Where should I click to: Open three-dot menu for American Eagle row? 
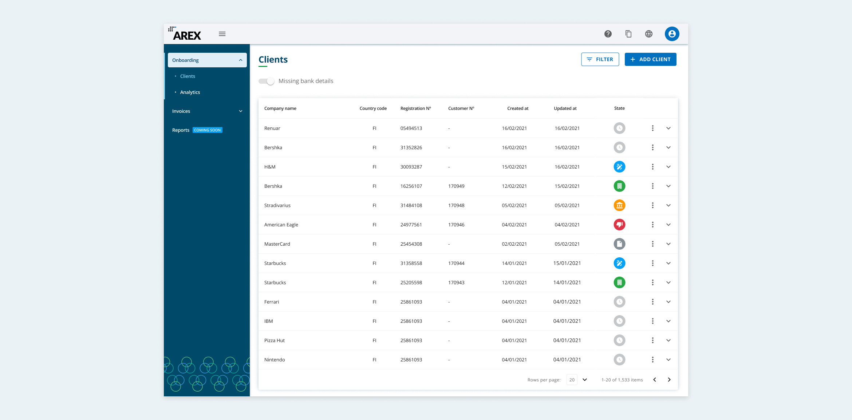point(653,225)
